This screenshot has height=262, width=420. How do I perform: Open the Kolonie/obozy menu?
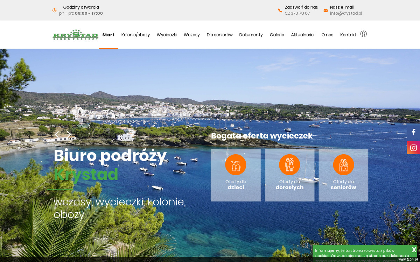point(135,35)
